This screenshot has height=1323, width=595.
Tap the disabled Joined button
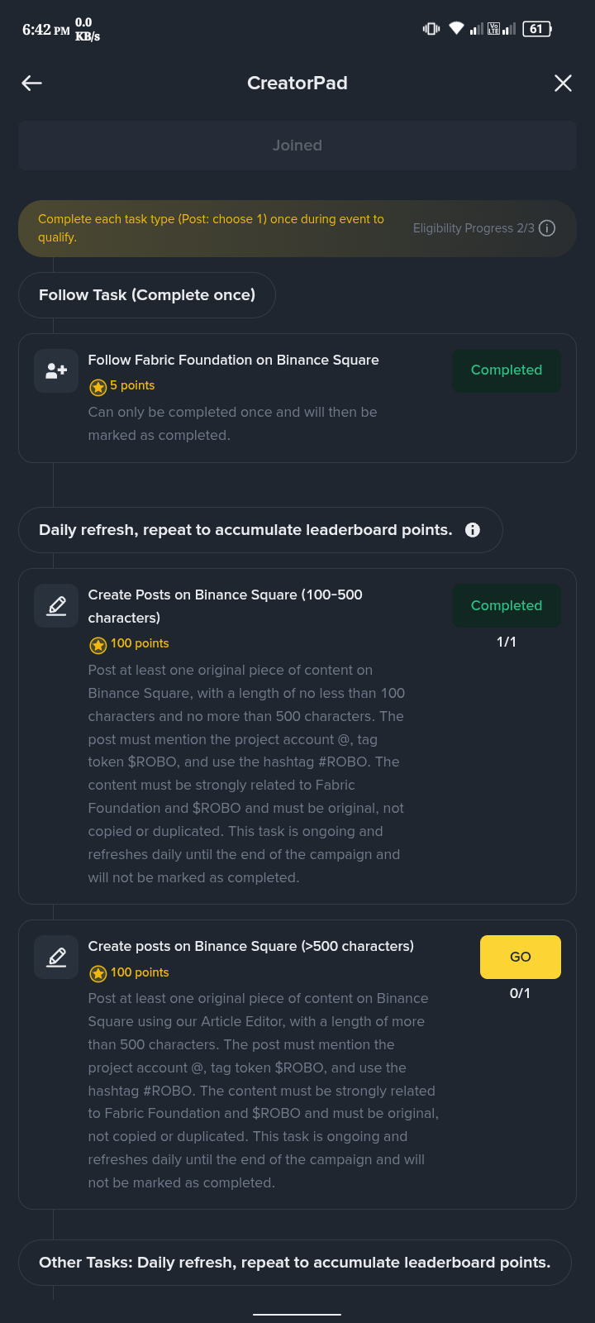(x=297, y=146)
